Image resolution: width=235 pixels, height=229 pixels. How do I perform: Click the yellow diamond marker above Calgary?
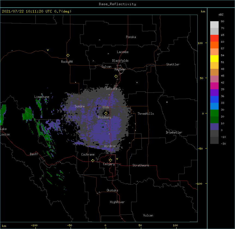pyautogui.click(x=110, y=160)
